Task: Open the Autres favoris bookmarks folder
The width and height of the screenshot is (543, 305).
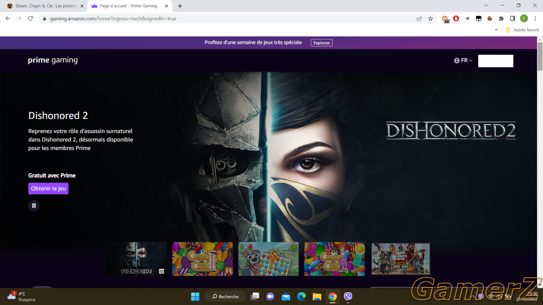Action: 522,30
